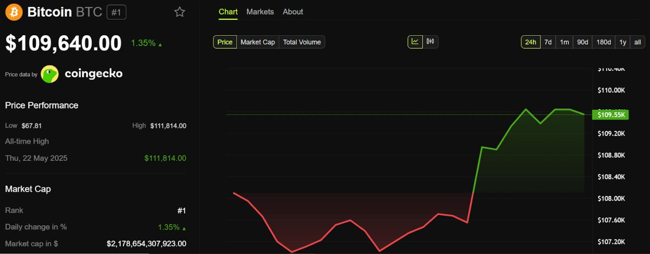Set chart range to 90d

click(x=583, y=42)
